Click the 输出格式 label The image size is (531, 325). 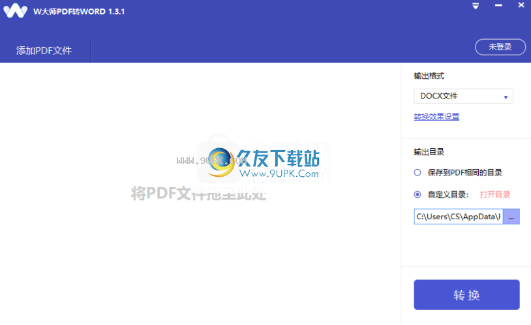(429, 76)
